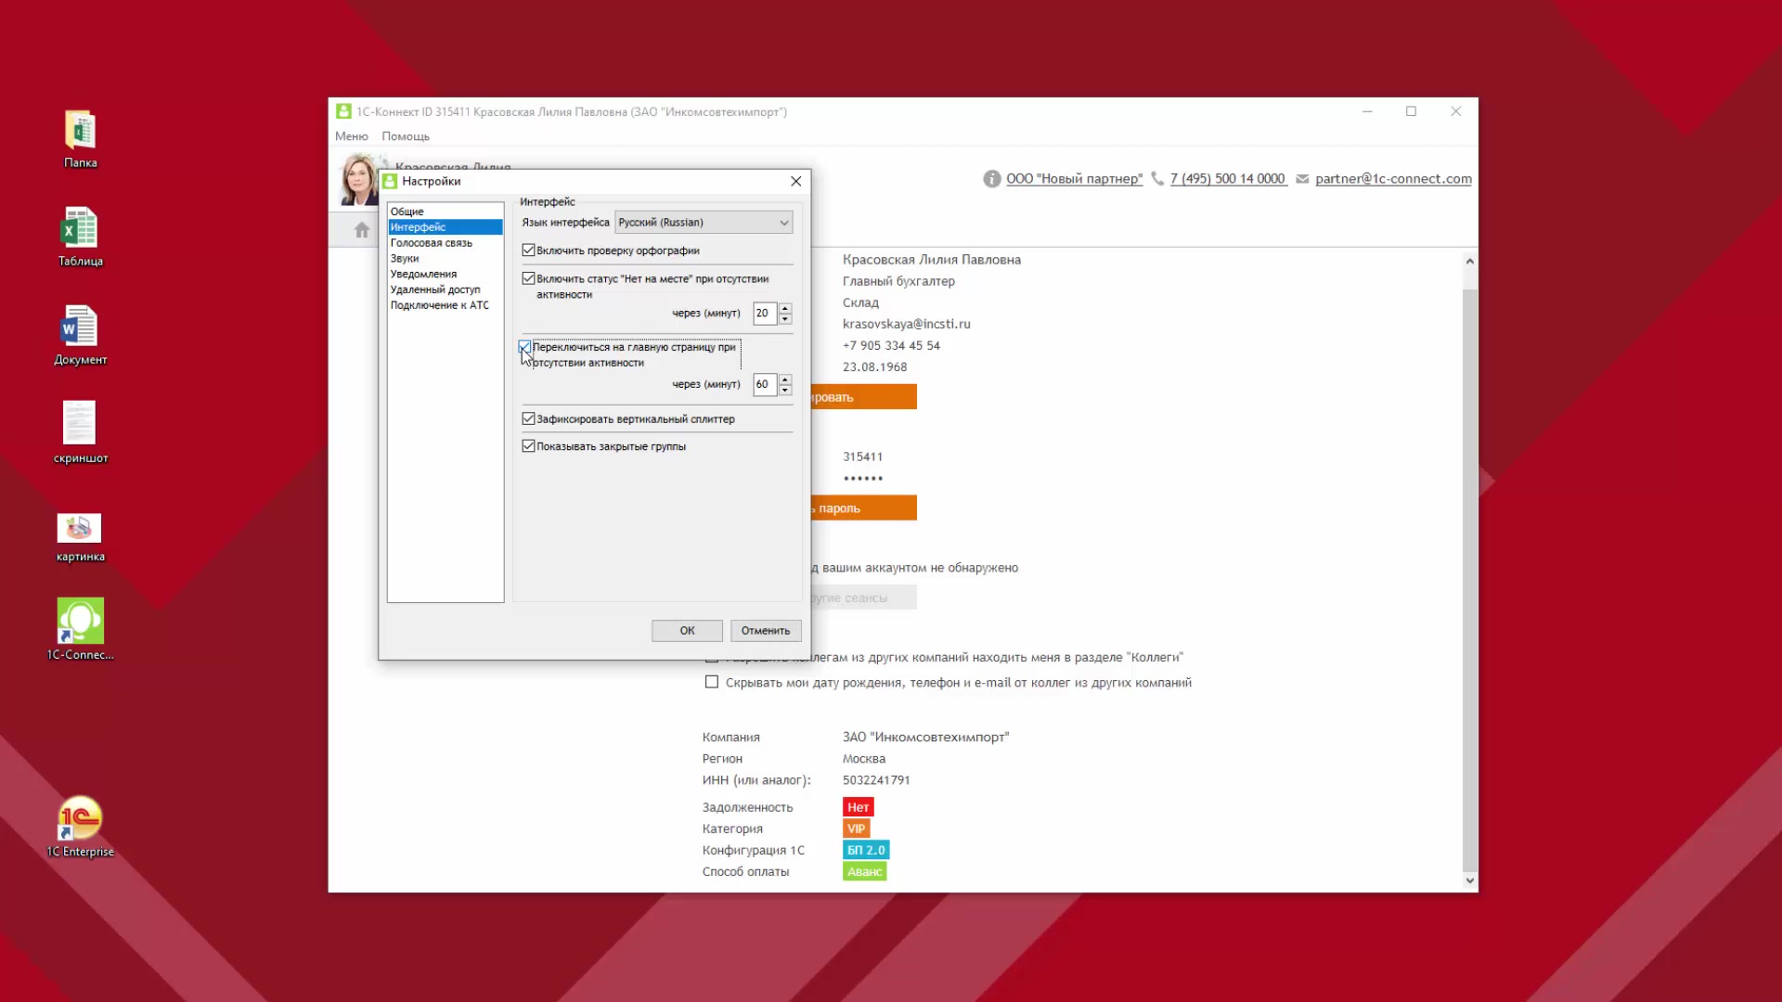Launch the 1C-Connect desktop shortcut
The image size is (1782, 1002).
[80, 629]
